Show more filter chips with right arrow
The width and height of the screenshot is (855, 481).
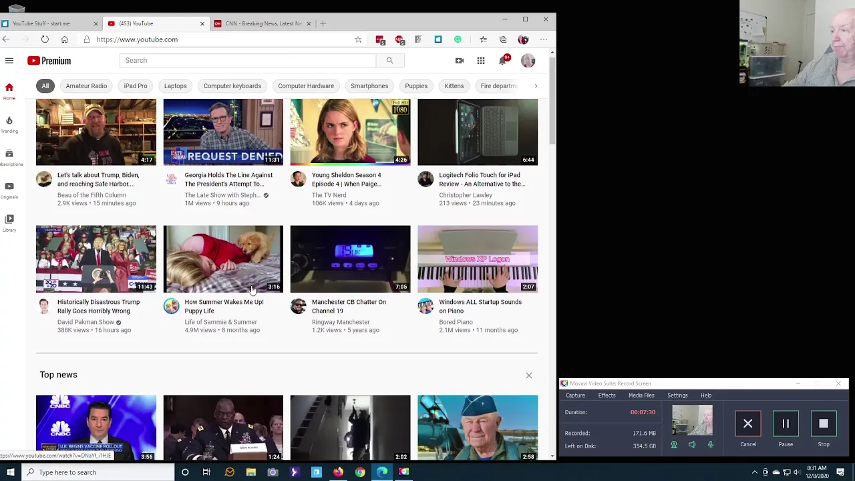pyautogui.click(x=536, y=86)
